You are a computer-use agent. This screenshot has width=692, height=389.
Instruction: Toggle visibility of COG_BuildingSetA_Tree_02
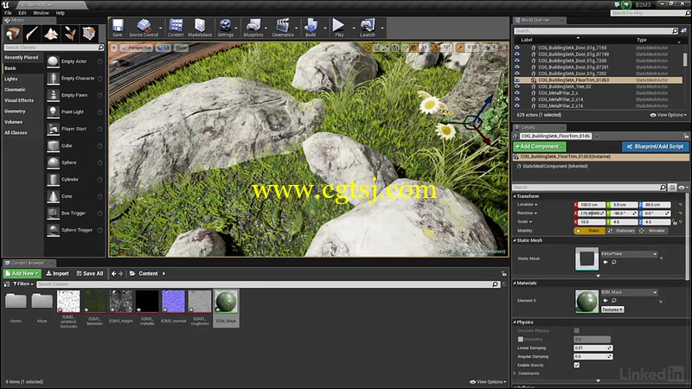click(x=517, y=86)
